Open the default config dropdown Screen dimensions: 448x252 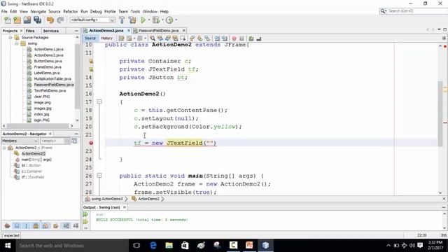[x=112, y=20]
